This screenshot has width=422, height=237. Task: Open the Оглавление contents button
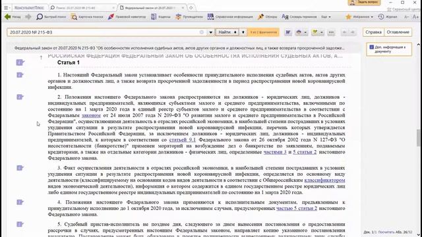click(x=398, y=32)
